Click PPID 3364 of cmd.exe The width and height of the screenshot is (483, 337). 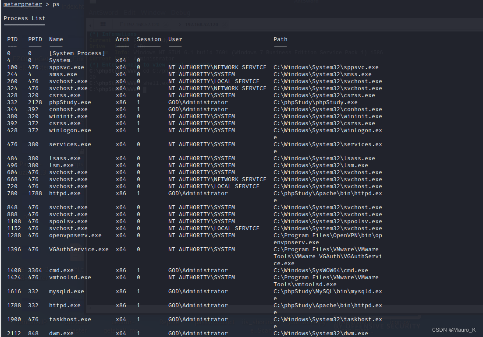point(35,270)
